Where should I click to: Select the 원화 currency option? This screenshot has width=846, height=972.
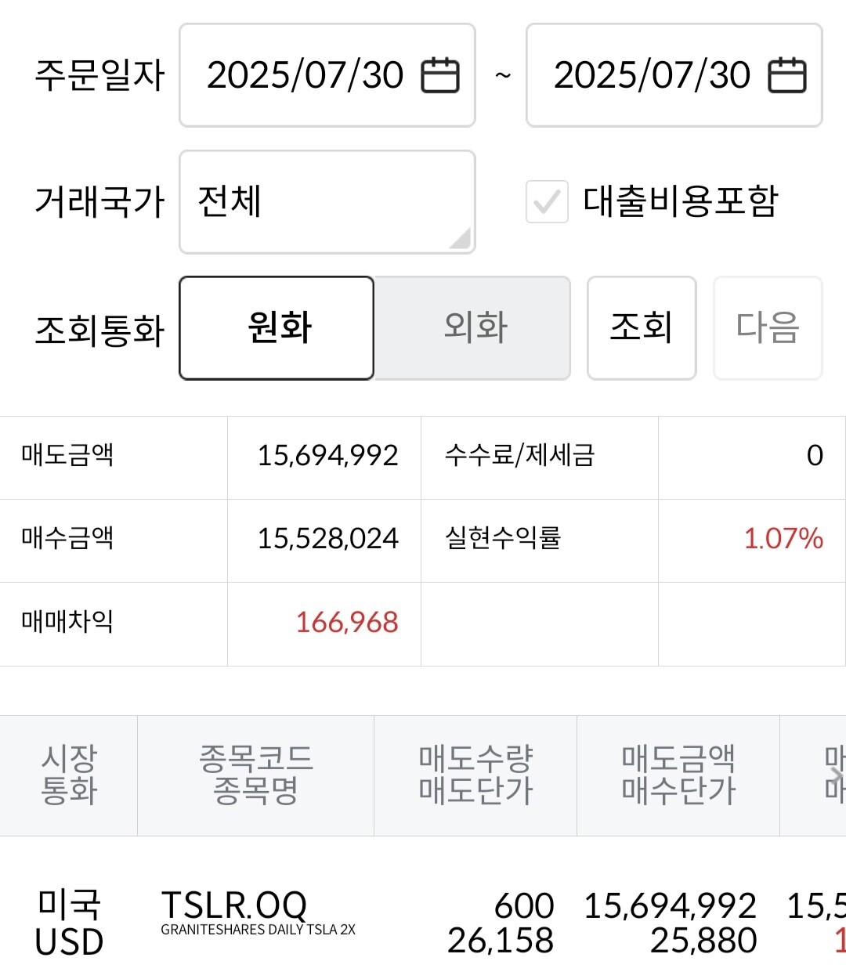277,327
